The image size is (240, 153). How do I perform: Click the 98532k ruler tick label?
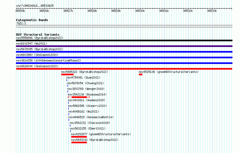point(188,11)
